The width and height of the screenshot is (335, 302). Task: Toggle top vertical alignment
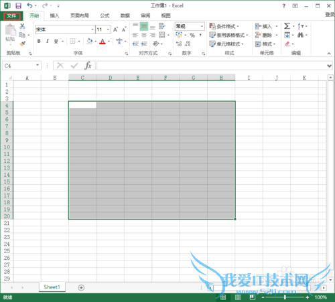point(135,26)
